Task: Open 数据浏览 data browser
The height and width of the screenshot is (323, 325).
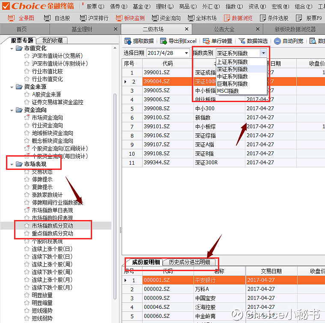Action: 238,18
